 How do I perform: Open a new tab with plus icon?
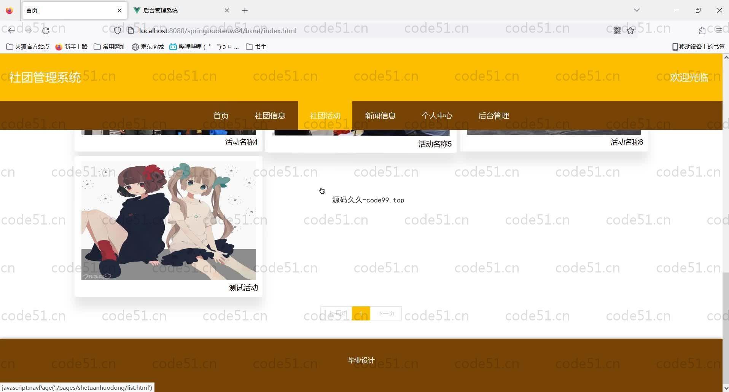(245, 11)
